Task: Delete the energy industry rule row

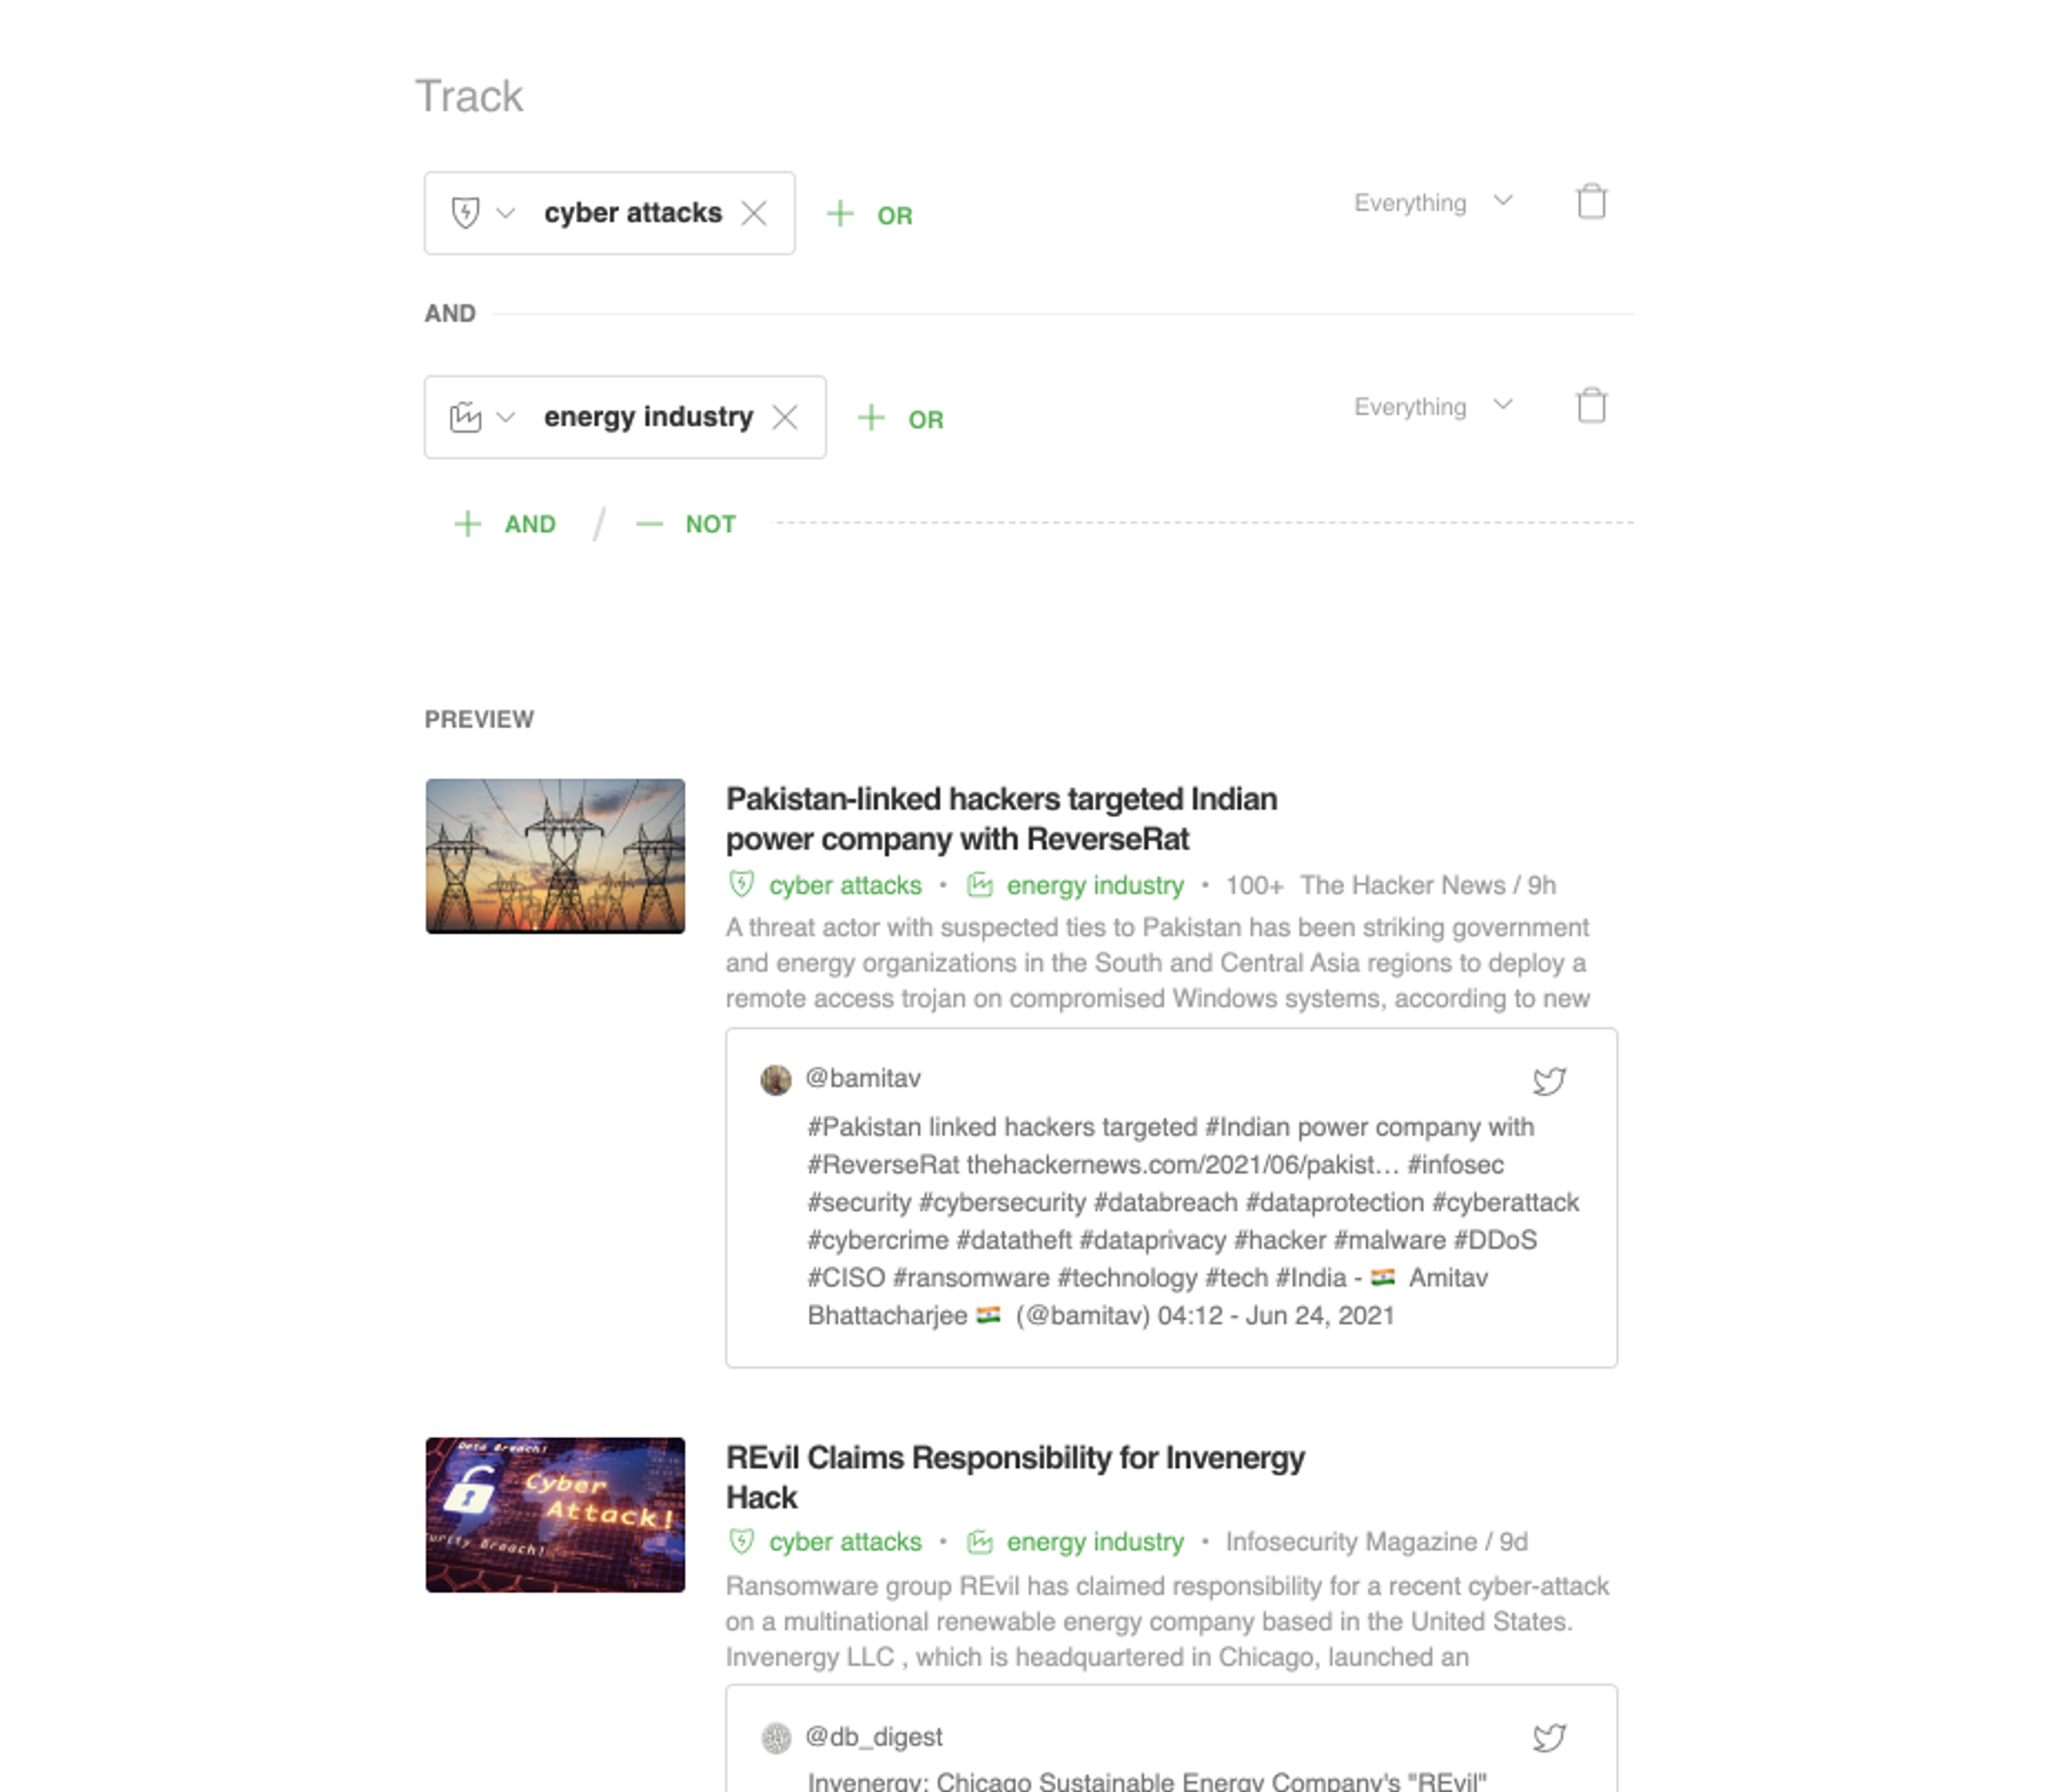Action: pyautogui.click(x=1591, y=406)
